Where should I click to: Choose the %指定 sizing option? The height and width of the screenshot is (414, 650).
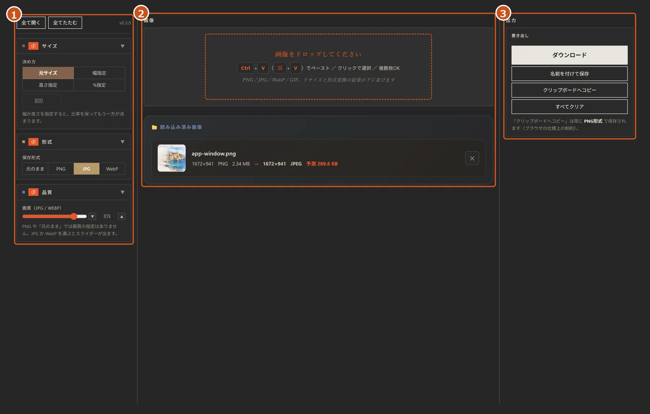pyautogui.click(x=99, y=85)
